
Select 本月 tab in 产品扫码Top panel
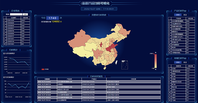coord(185,15)
